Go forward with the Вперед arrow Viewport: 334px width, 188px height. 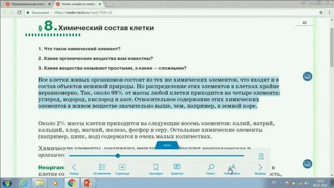260,169
